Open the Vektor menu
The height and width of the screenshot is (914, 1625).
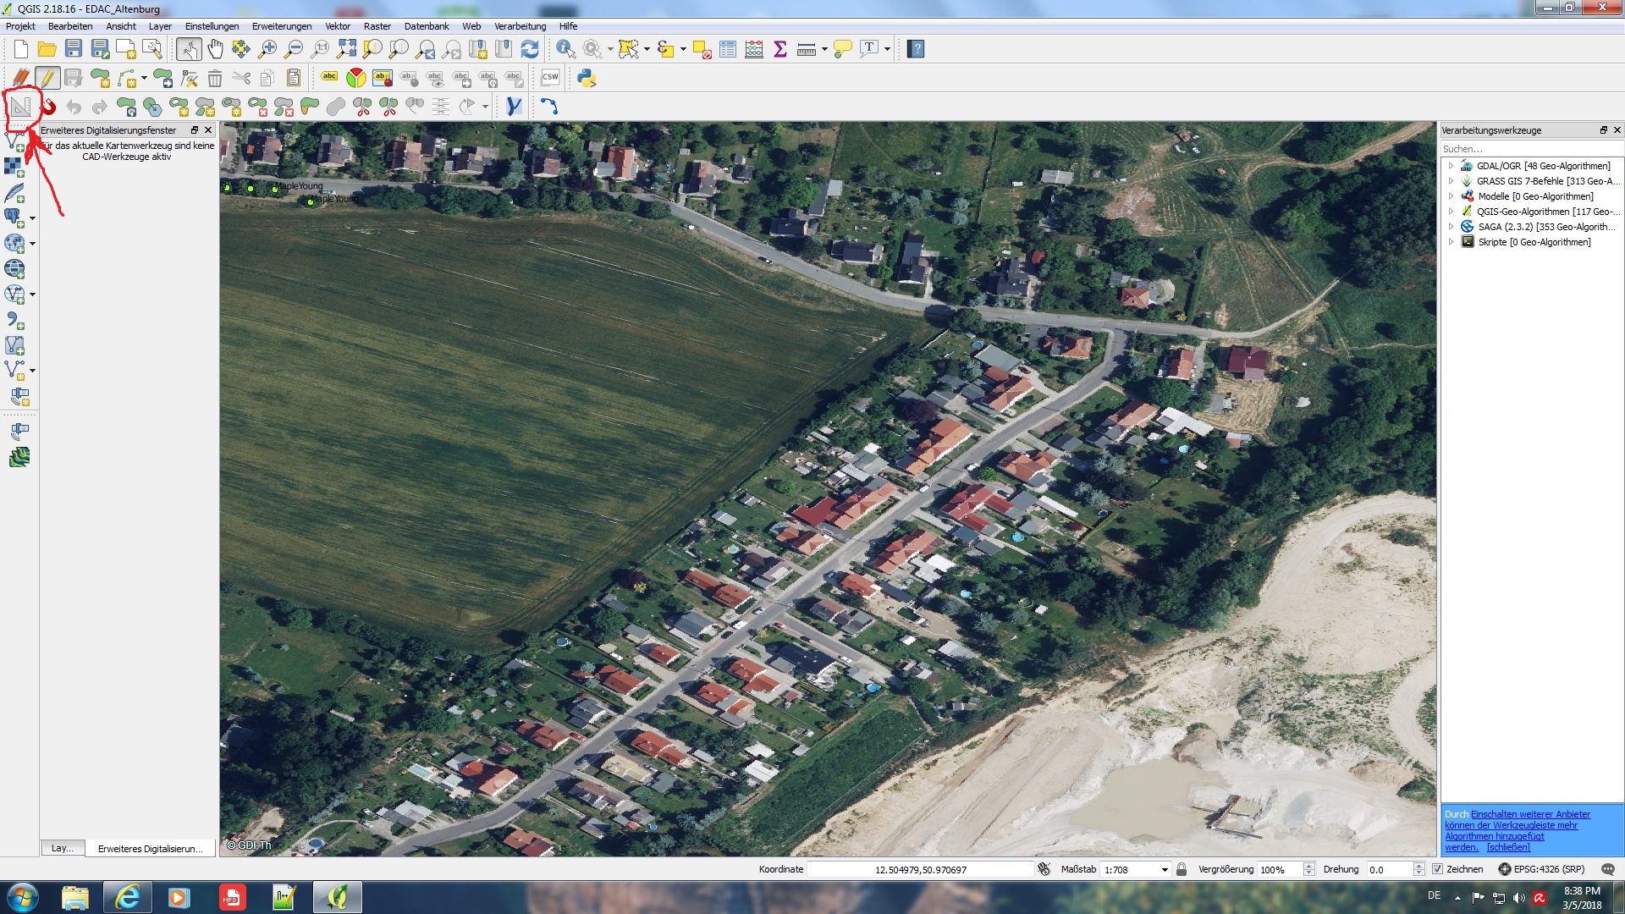338,26
